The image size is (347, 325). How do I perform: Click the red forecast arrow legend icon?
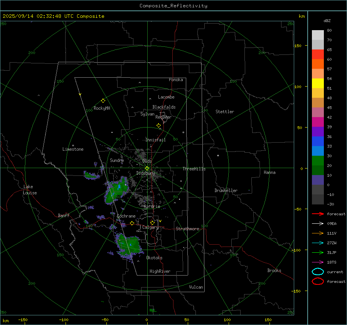(x=318, y=214)
